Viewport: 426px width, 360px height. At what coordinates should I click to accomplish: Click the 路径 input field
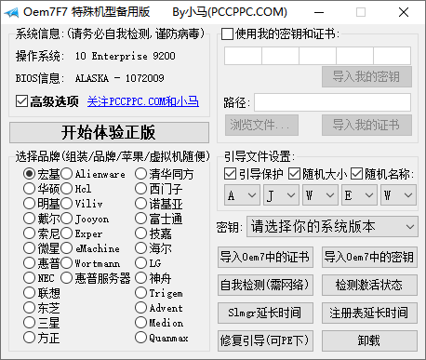[333, 102]
